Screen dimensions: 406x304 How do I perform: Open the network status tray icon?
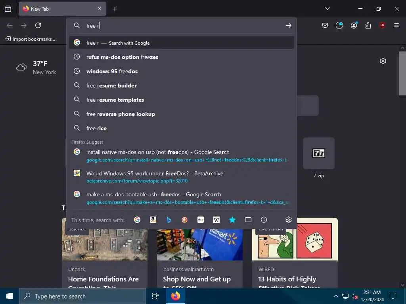(345, 296)
